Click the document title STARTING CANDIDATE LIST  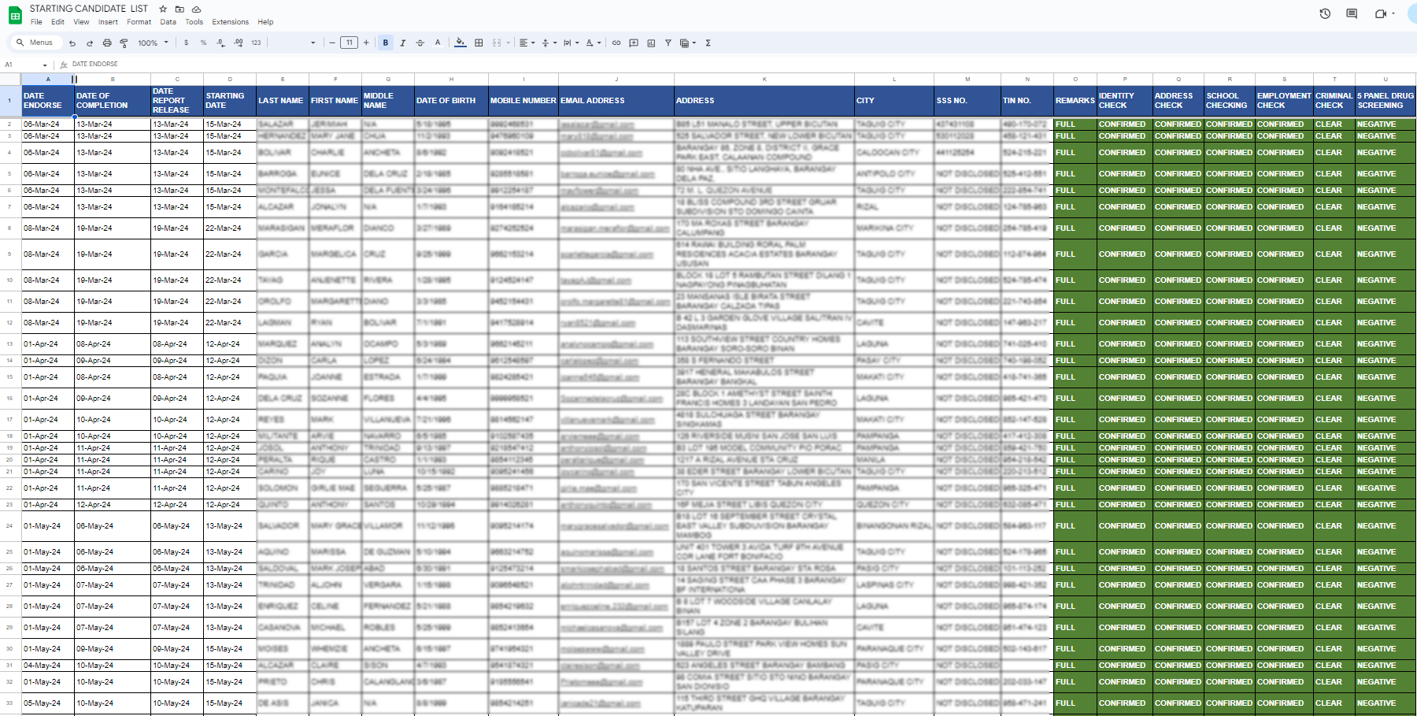(89, 9)
